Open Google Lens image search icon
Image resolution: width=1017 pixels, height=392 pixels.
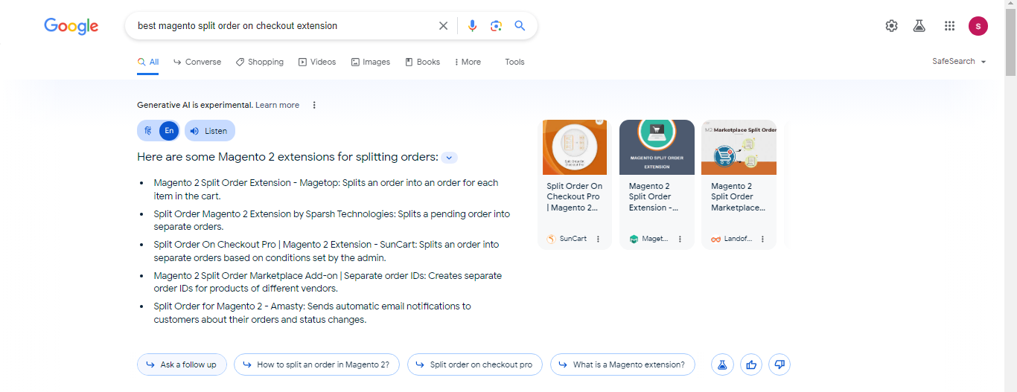(x=496, y=26)
